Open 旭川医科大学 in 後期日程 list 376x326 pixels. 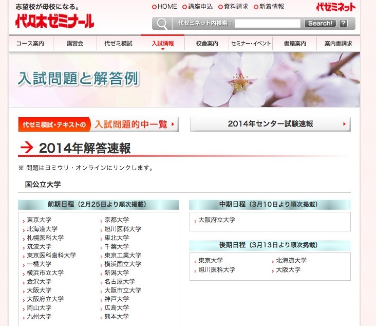(x=217, y=269)
